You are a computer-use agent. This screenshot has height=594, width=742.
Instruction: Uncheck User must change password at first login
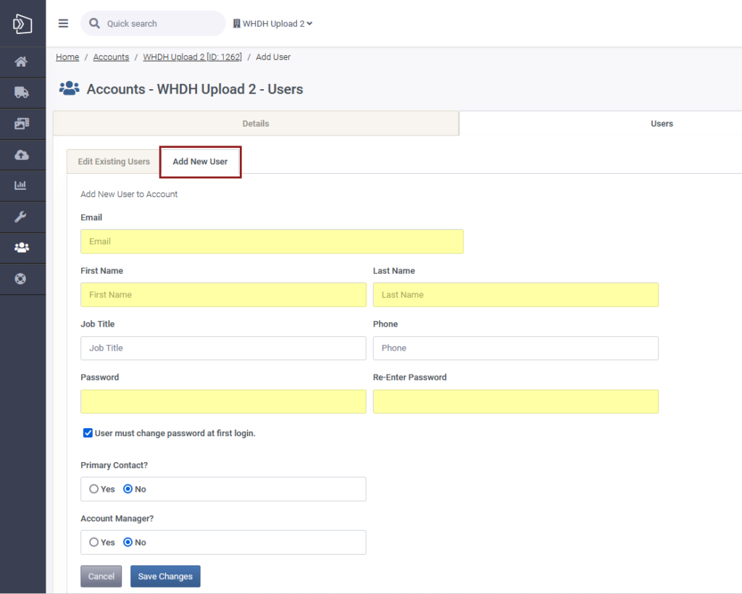[x=88, y=432]
